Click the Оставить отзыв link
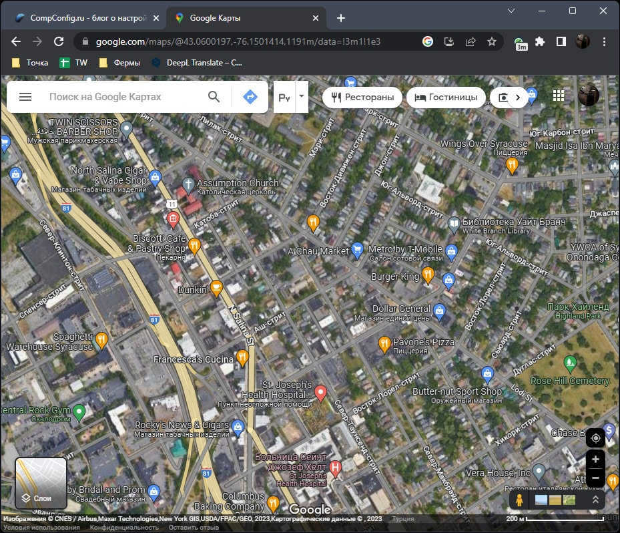 [x=194, y=528]
